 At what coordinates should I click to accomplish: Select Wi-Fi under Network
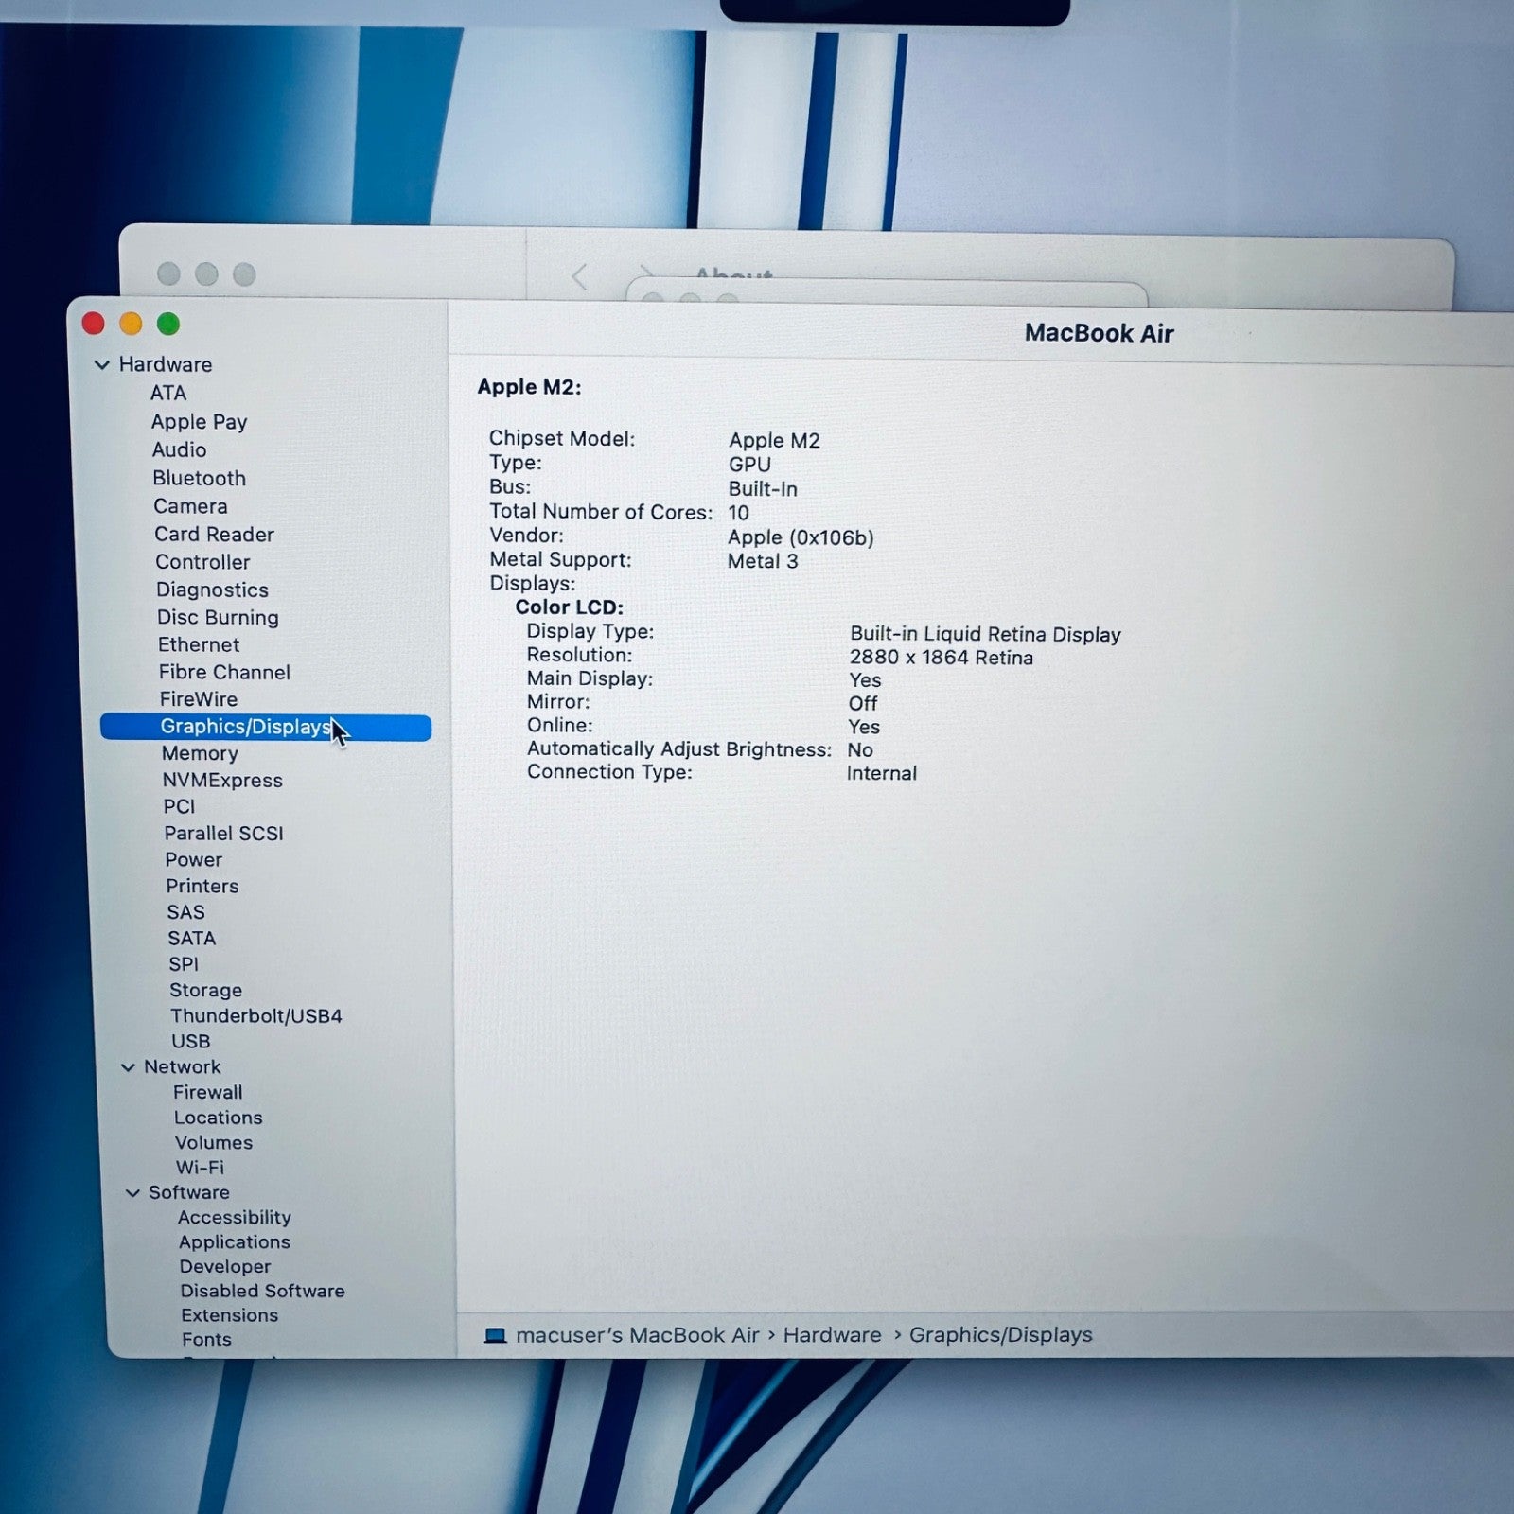201,1167
